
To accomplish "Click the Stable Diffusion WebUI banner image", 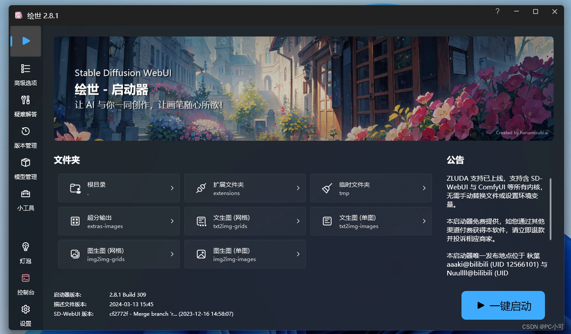I will (x=304, y=89).
